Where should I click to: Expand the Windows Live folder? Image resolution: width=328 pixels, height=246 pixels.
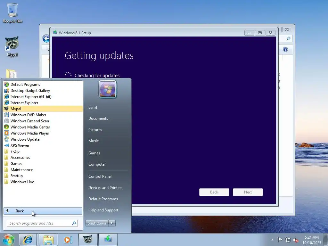pyautogui.click(x=43, y=182)
